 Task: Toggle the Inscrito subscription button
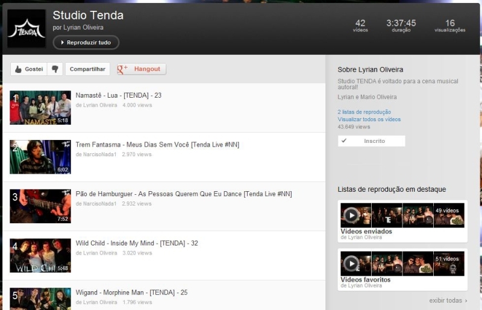click(x=371, y=141)
